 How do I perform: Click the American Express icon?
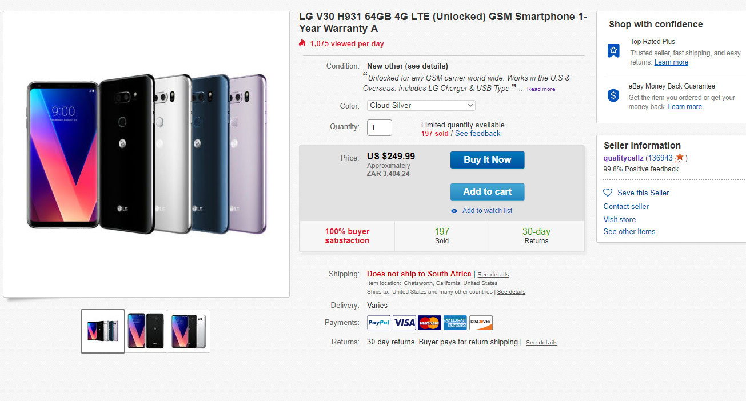point(455,323)
